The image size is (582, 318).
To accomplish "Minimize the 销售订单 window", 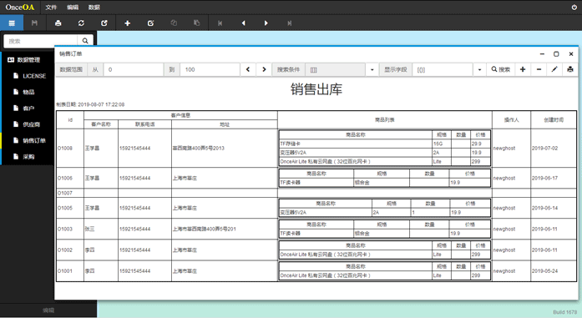I will (x=542, y=53).
